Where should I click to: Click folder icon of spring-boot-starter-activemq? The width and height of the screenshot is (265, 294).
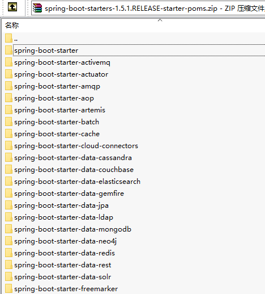pyautogui.click(x=8, y=62)
